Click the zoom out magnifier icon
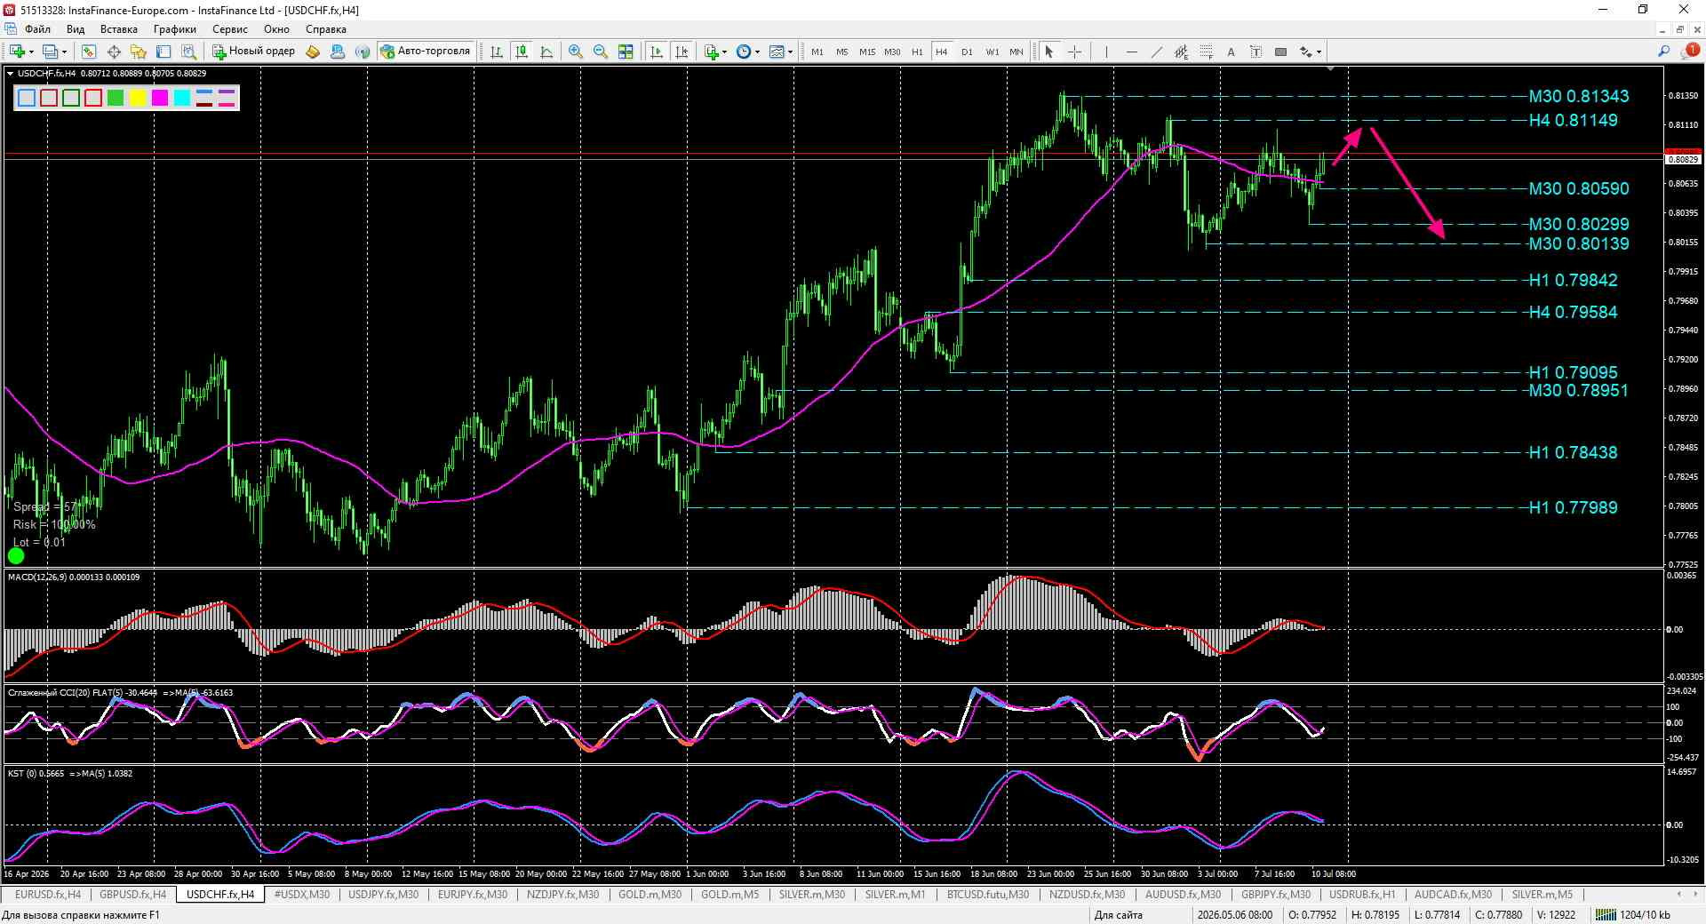 coord(601,52)
